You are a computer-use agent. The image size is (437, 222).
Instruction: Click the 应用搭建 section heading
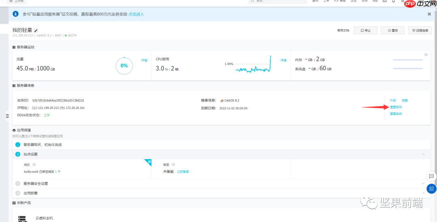[24, 130]
